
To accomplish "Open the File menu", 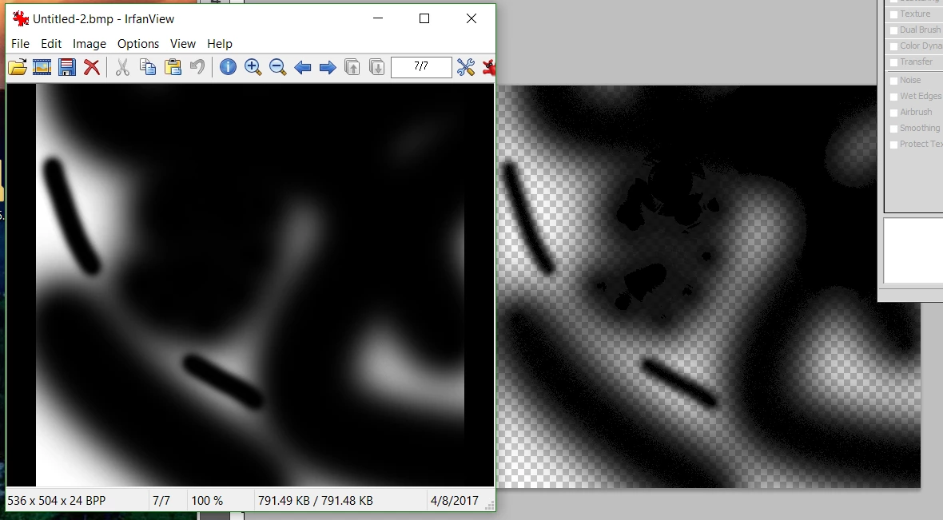I will coord(20,44).
